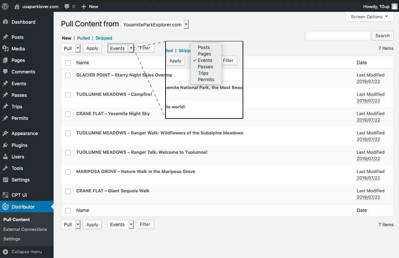The height and width of the screenshot is (258, 399).
Task: Click the Pages icon in sidebar
Action: [x=5, y=60]
